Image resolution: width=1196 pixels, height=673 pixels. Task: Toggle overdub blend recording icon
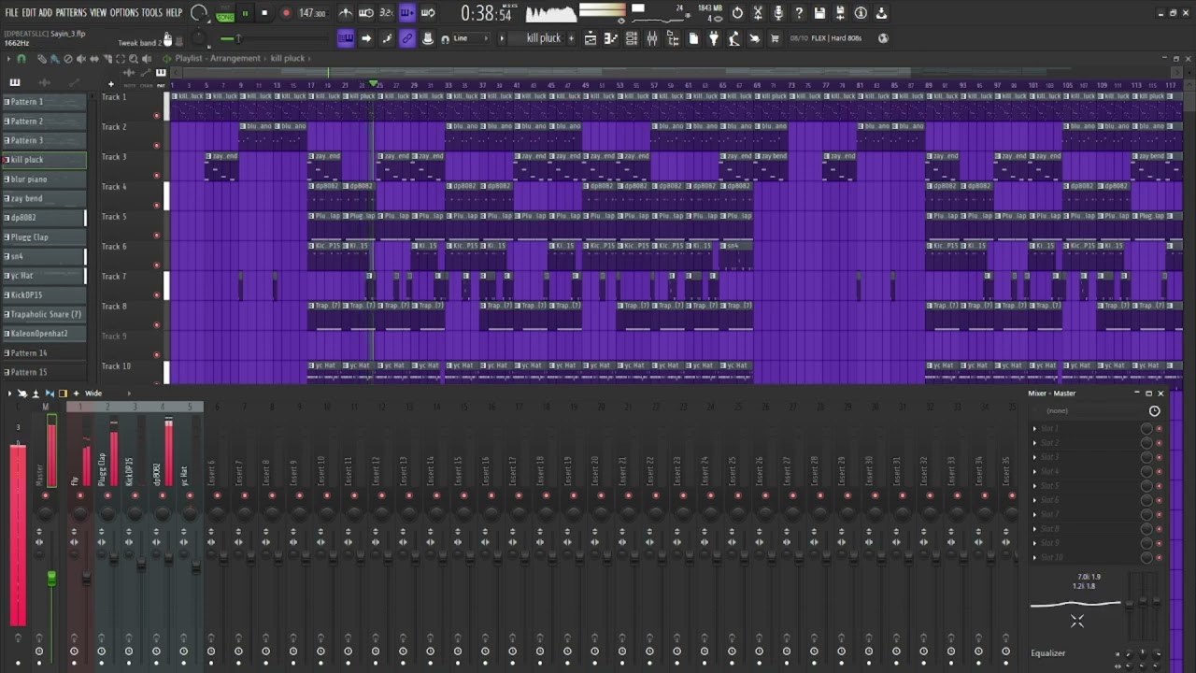407,13
